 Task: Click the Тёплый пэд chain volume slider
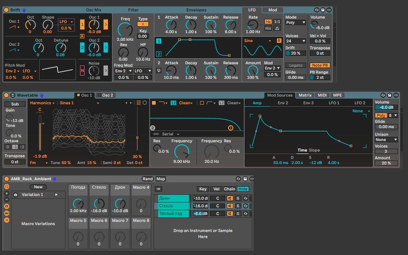[x=200, y=214]
